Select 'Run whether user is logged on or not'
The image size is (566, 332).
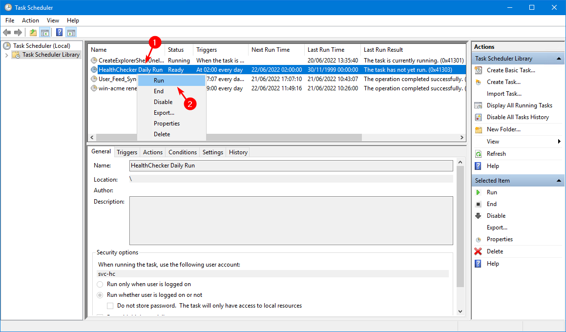coord(100,295)
